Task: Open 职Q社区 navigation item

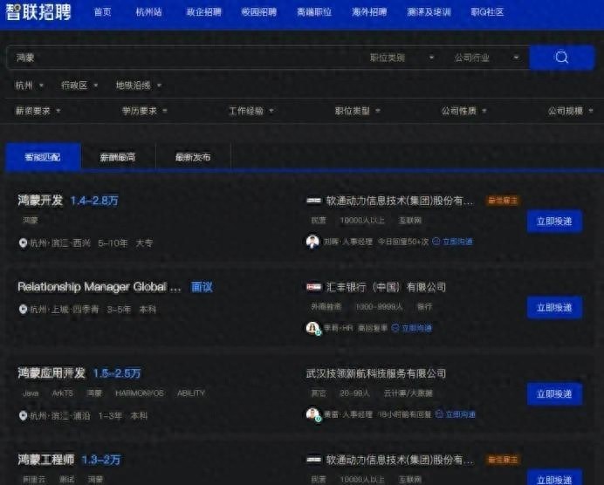Action: point(487,12)
